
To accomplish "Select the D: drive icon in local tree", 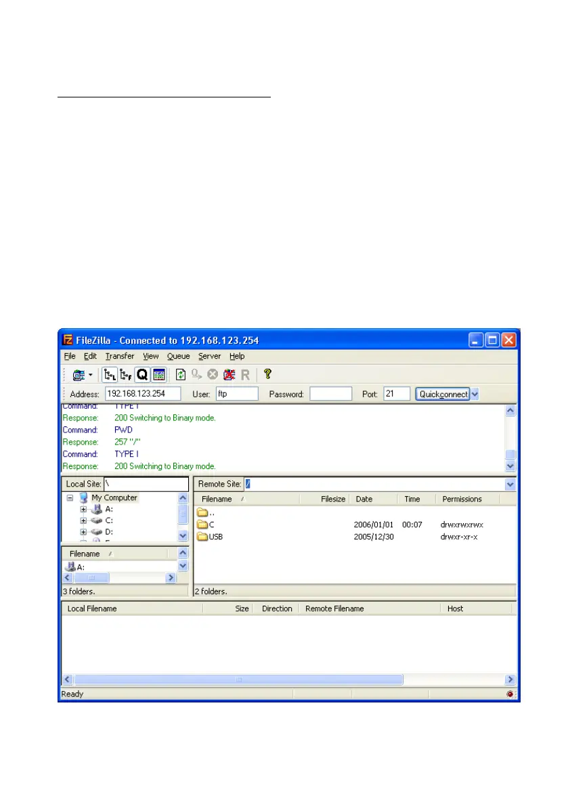I will pyautogui.click(x=96, y=532).
